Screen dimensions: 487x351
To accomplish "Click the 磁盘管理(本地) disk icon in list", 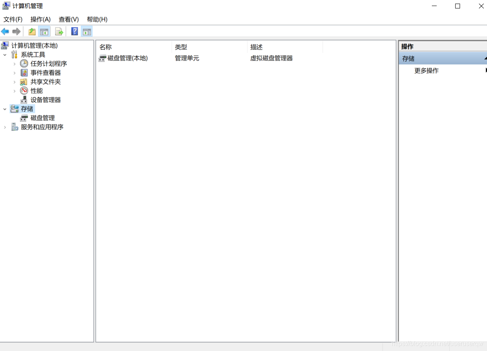I will tap(103, 58).
